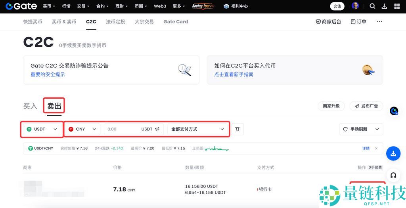Click the 充值 deposit button

[x=337, y=6]
